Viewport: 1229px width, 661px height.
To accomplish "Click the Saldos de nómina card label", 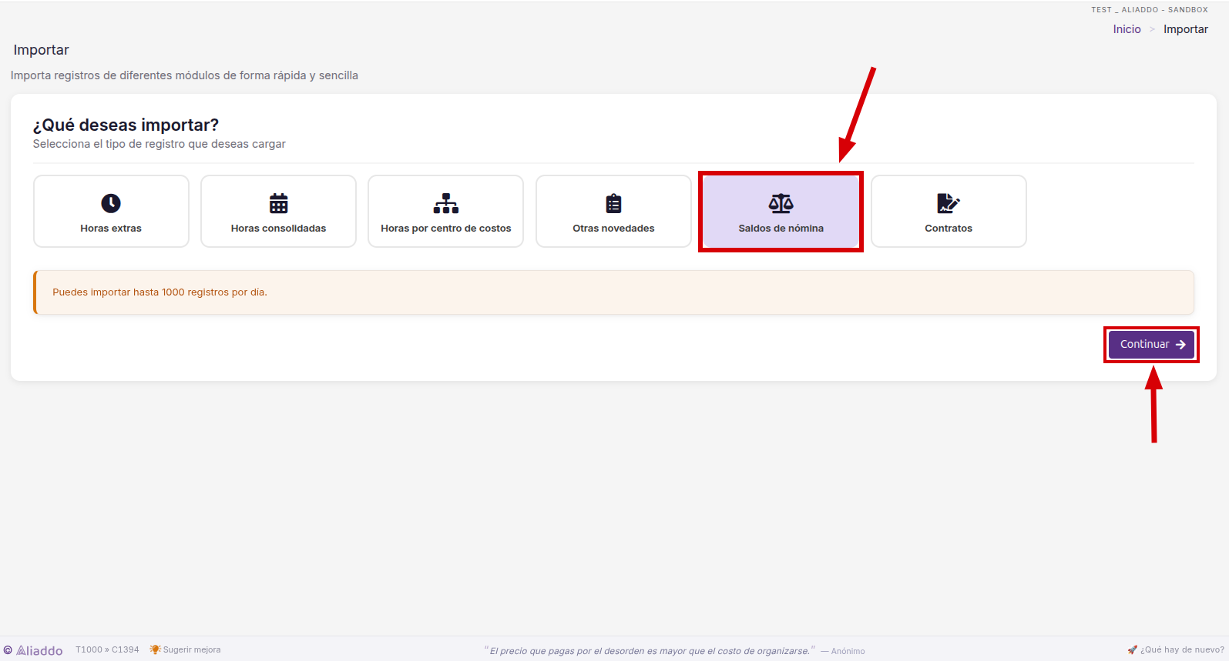I will coord(781,229).
